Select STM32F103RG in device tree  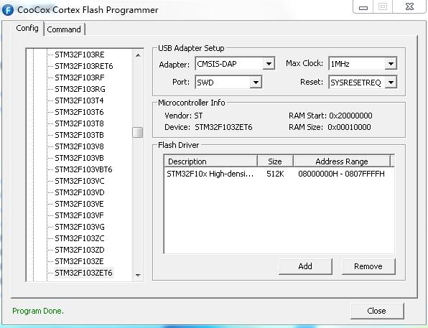80,89
